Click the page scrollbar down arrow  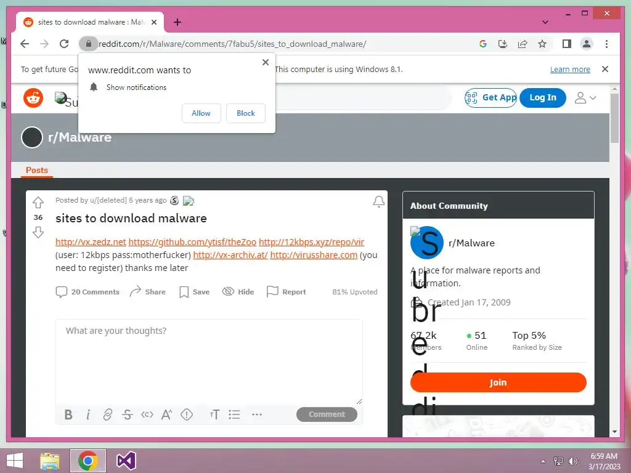pos(614,432)
